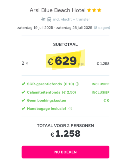Screen dimensions: 132x162
Task: Click the Calamiteitenfonds green checkmark
Action: (x=23, y=92)
